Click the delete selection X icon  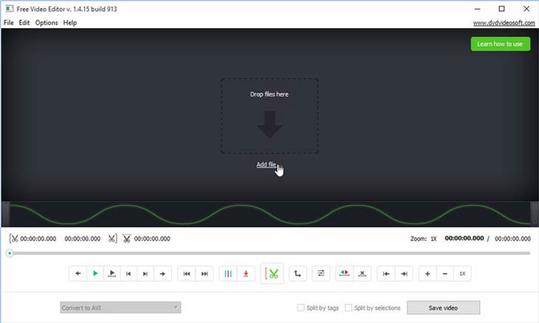(362, 273)
